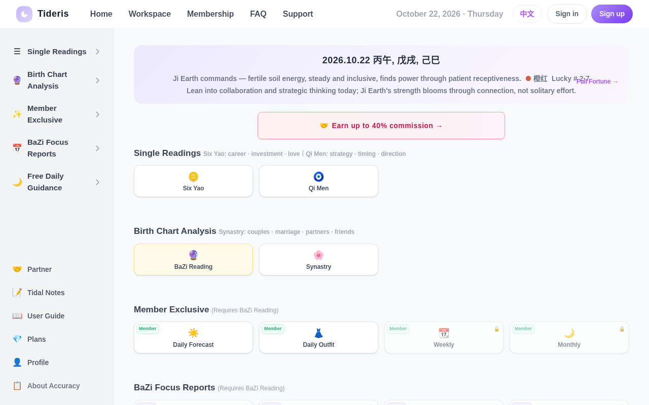Expand Free Daily Guidance sidebar chevron
649x405 pixels.
point(97,182)
